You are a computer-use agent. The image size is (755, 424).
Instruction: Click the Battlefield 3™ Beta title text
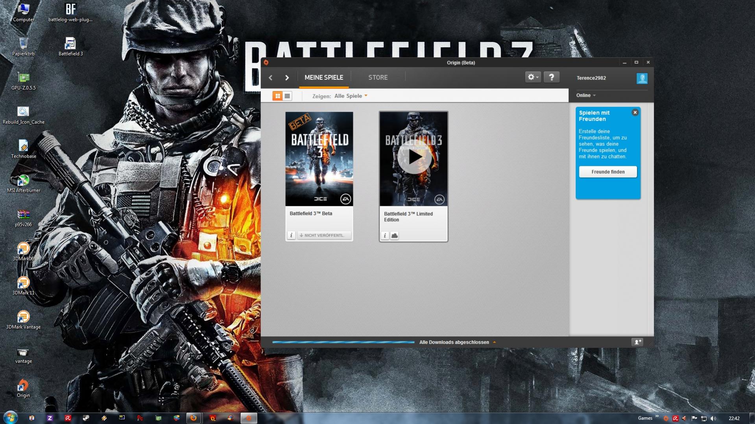311,213
